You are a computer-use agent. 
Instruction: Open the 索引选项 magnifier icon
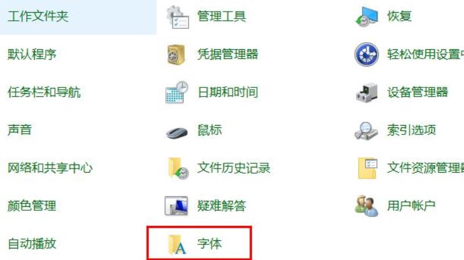366,130
